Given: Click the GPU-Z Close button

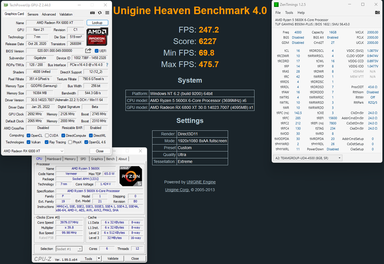Looking at the screenshot, I should click(x=100, y=151).
